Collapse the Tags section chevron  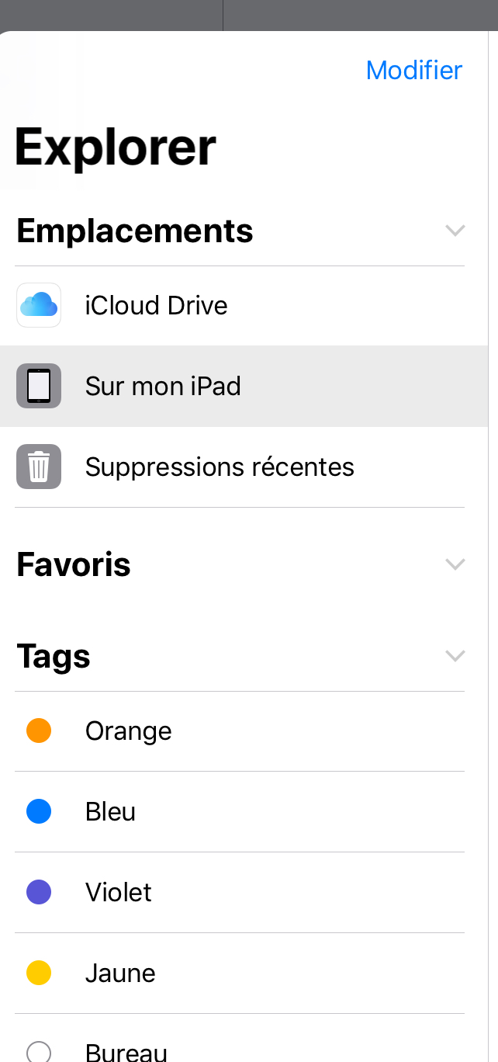coord(455,656)
